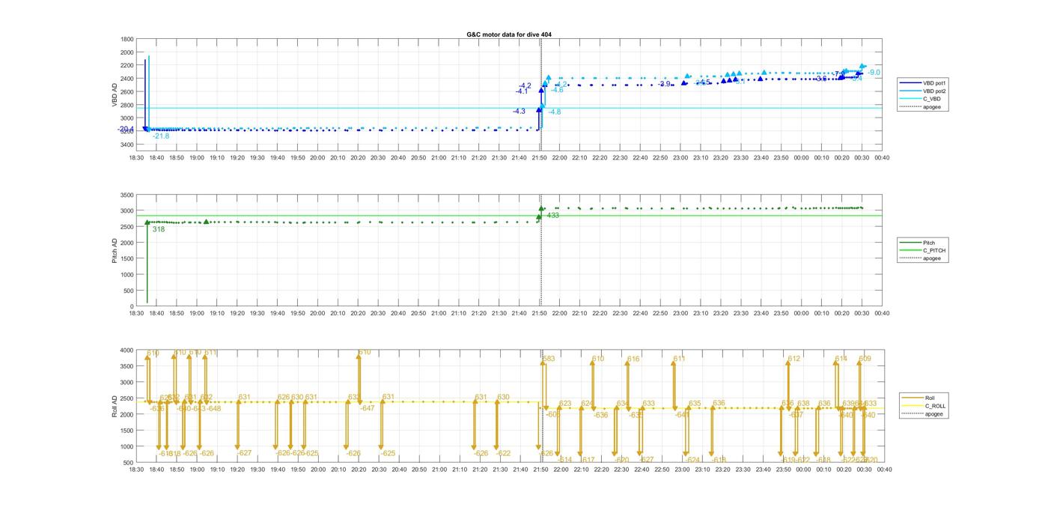Click the "623" label in the Roll plot
Screen dimensions: 1048x519
tap(565, 404)
